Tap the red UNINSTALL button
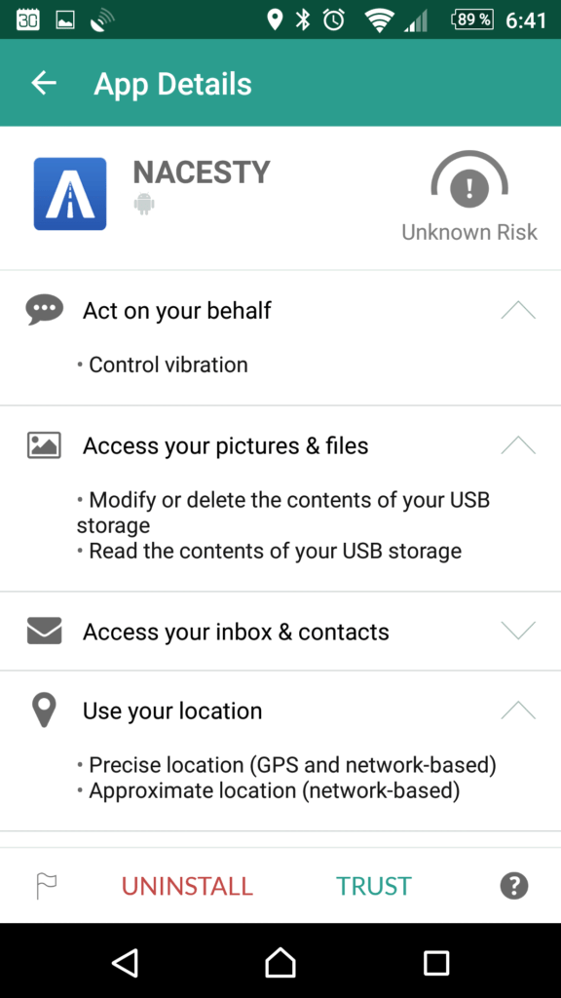The width and height of the screenshot is (561, 998). pos(187,886)
